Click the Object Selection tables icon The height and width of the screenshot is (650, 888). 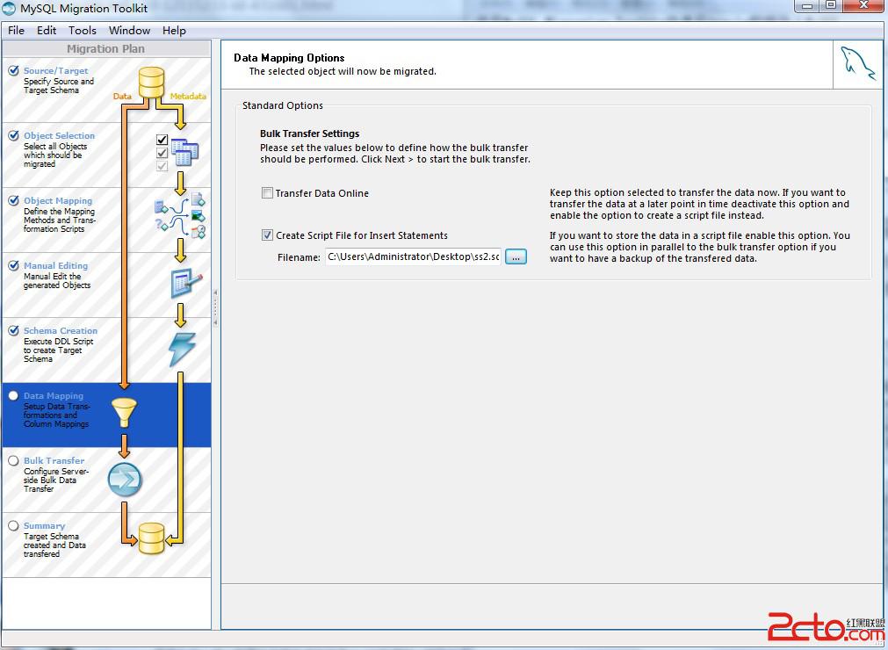(x=184, y=152)
